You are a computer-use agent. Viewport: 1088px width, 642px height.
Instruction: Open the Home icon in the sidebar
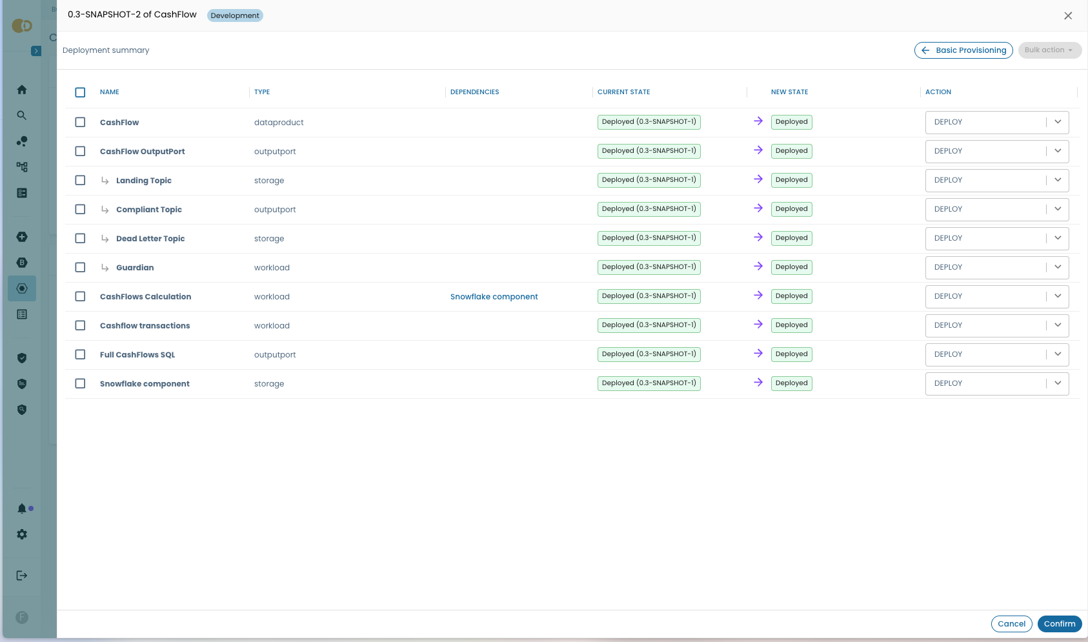pos(22,90)
